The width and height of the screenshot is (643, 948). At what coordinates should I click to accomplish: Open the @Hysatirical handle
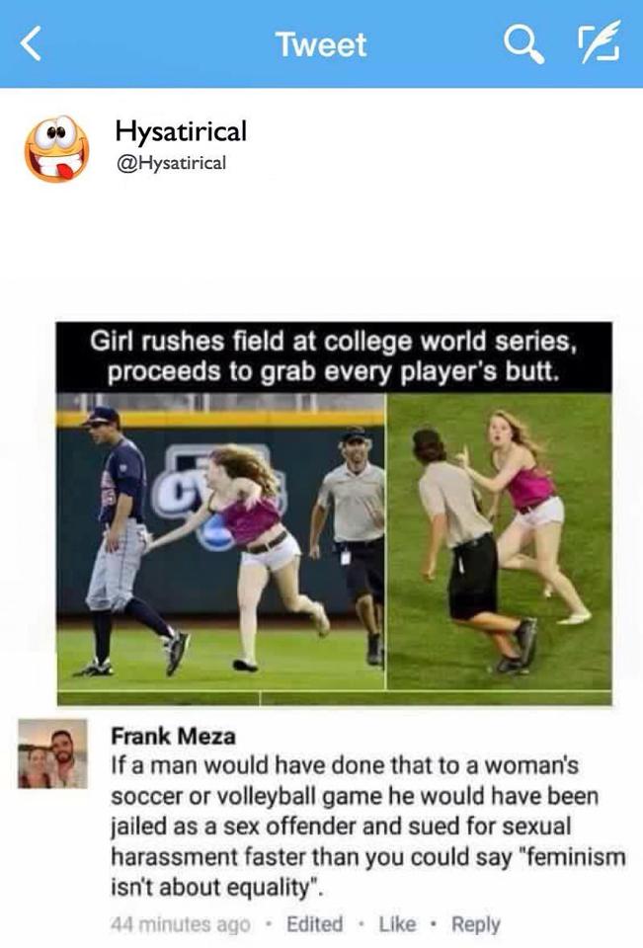pyautogui.click(x=171, y=163)
